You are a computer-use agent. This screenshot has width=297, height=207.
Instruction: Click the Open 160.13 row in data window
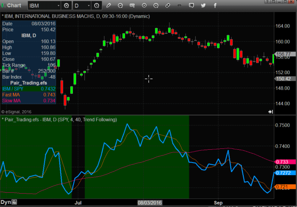click(29, 41)
